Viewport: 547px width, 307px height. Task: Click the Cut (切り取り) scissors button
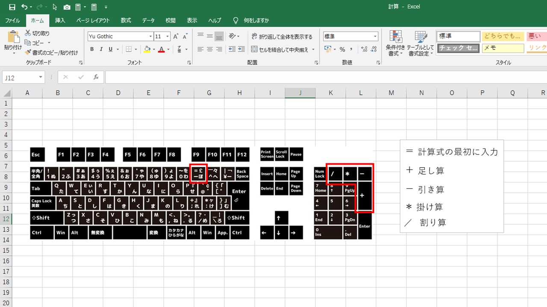[37, 33]
